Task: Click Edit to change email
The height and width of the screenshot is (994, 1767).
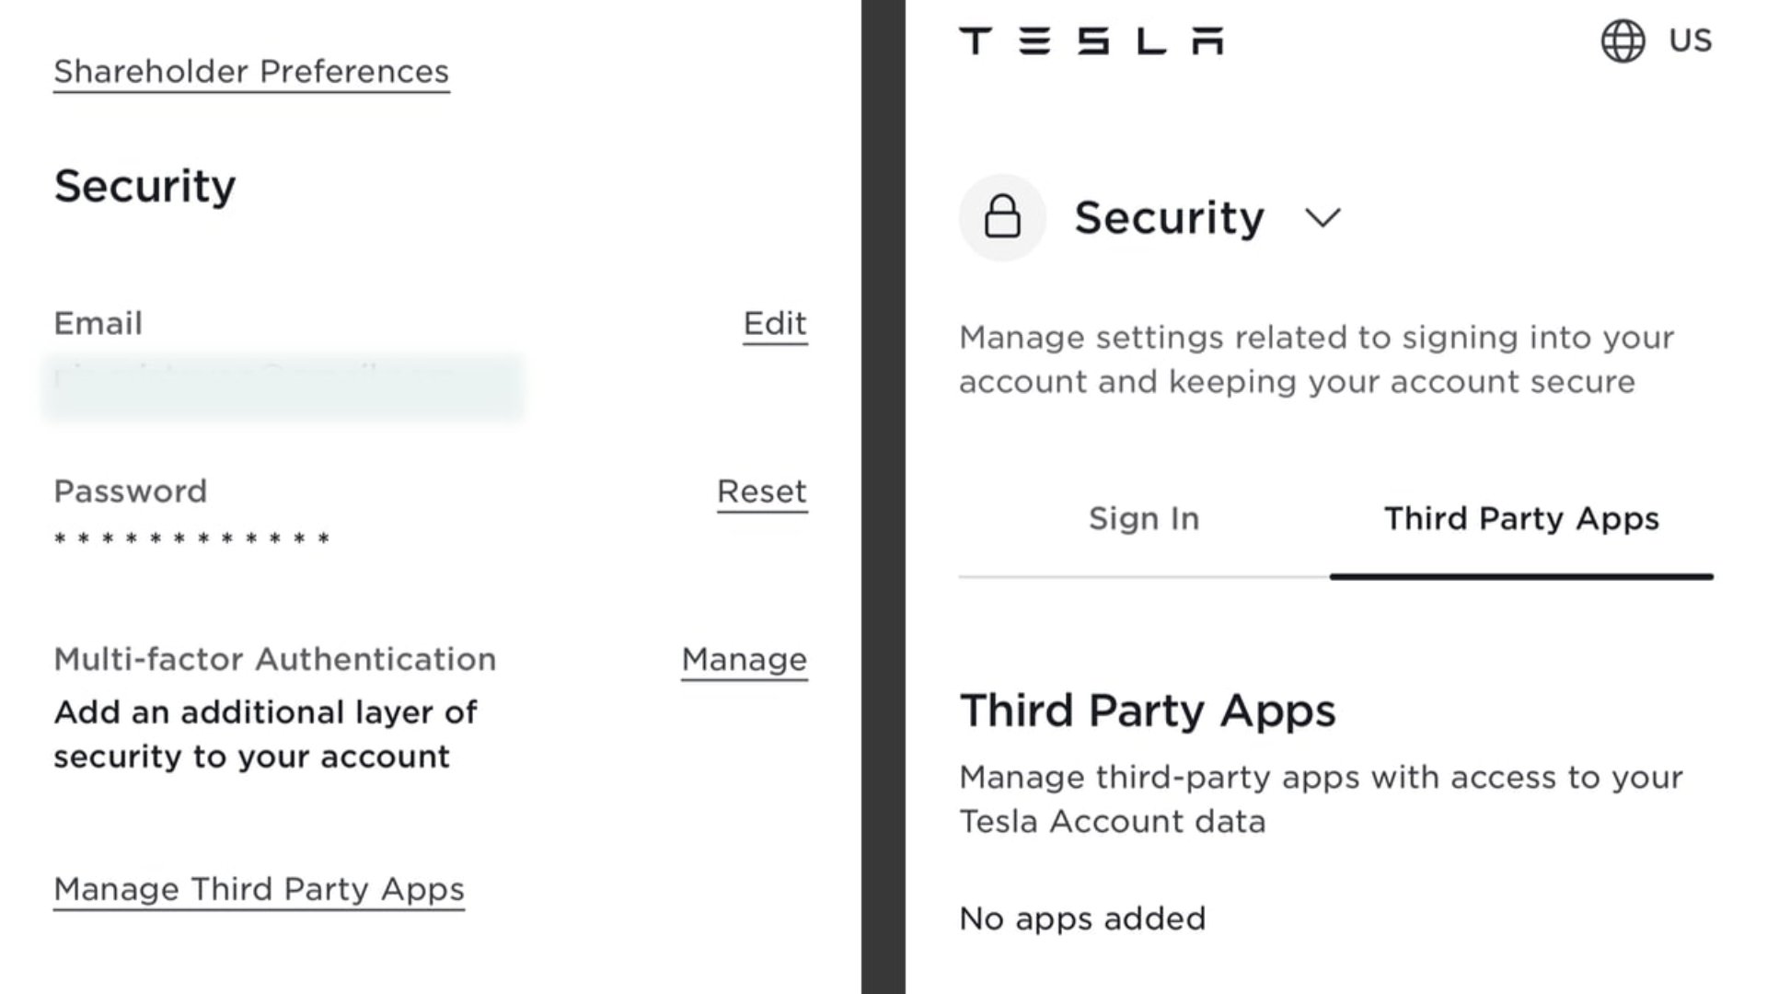Action: point(774,323)
